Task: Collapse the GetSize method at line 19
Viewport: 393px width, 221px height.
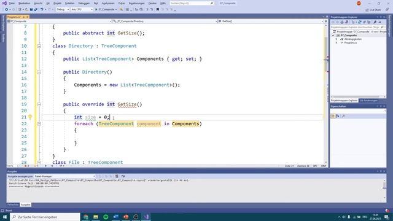Action: tap(39, 104)
